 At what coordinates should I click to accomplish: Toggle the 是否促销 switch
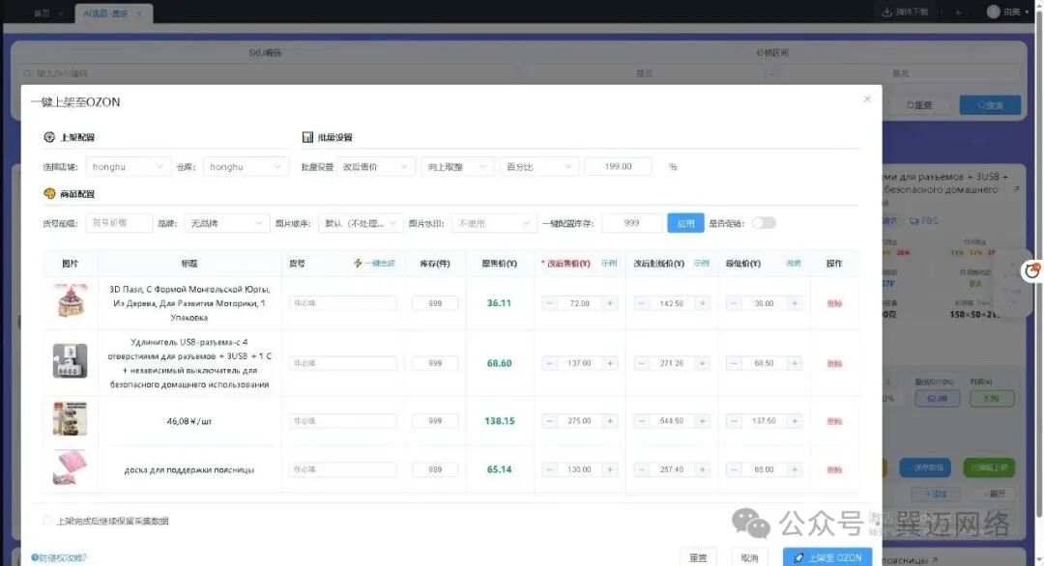(x=764, y=223)
